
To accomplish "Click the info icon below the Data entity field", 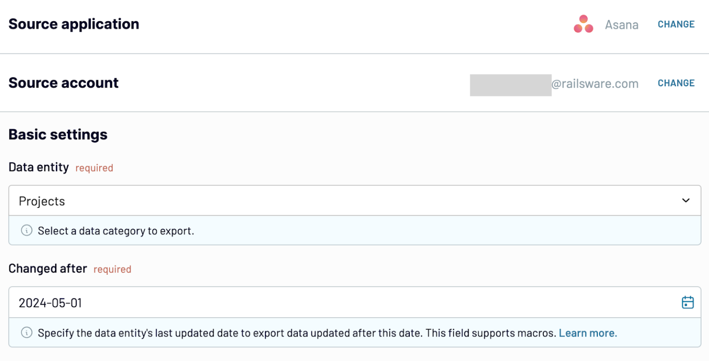I will click(26, 231).
